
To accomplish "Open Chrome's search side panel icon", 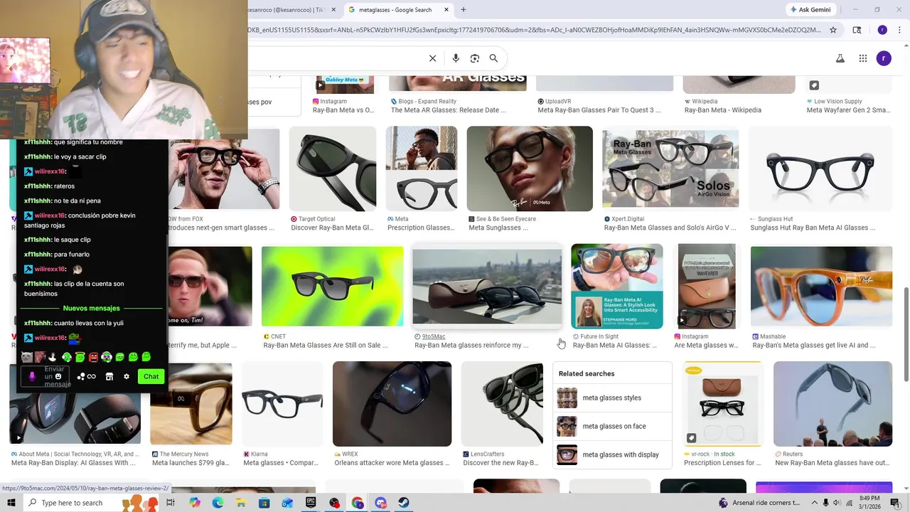I will click(x=857, y=30).
